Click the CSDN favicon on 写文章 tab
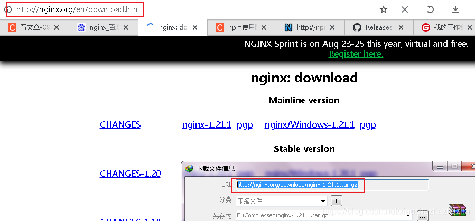Viewport: 475px width, 221px height. [12, 27]
